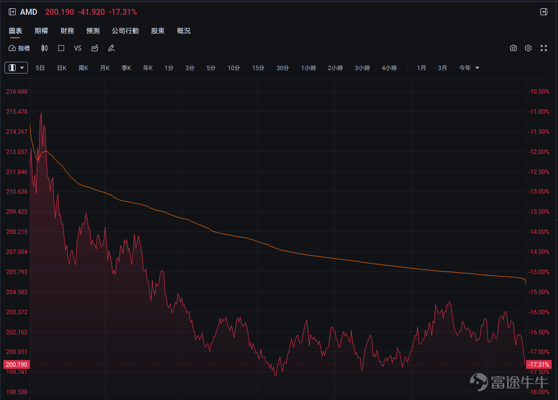Image resolution: width=558 pixels, height=400 pixels.
Task: Select the 1小時 interval
Action: point(308,68)
